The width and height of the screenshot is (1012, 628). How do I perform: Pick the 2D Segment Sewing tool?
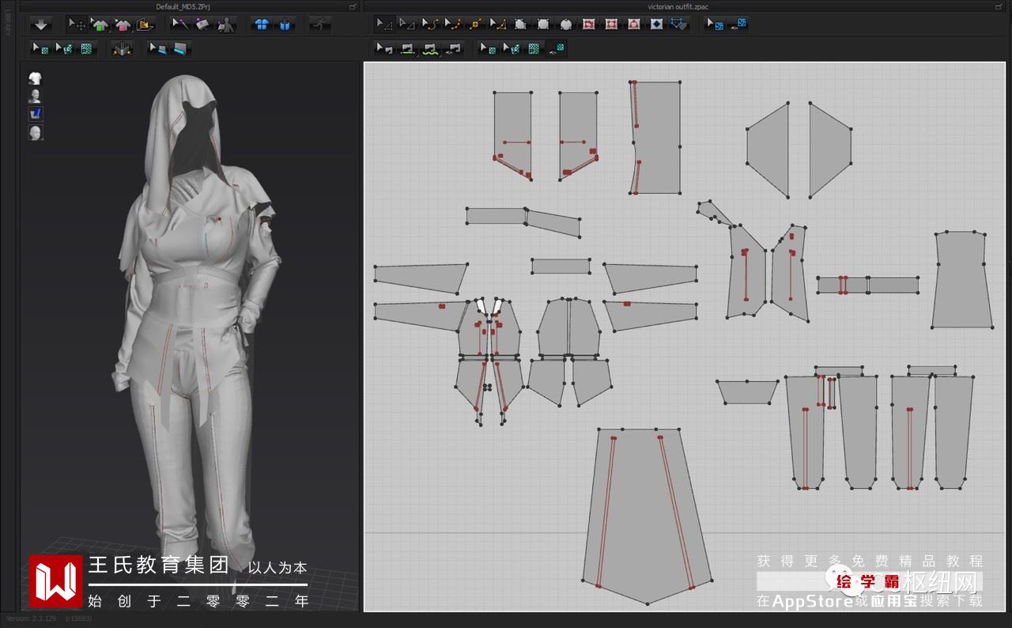click(x=407, y=49)
